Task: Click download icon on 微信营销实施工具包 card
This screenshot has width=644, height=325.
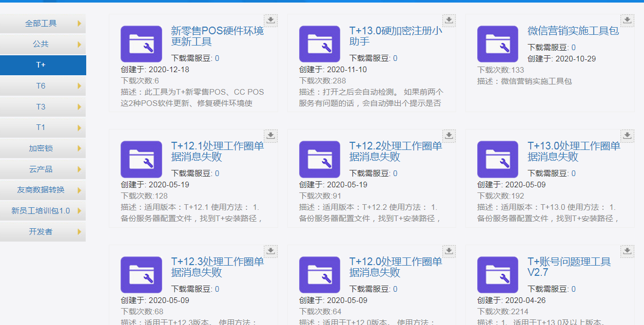Action: [628, 20]
